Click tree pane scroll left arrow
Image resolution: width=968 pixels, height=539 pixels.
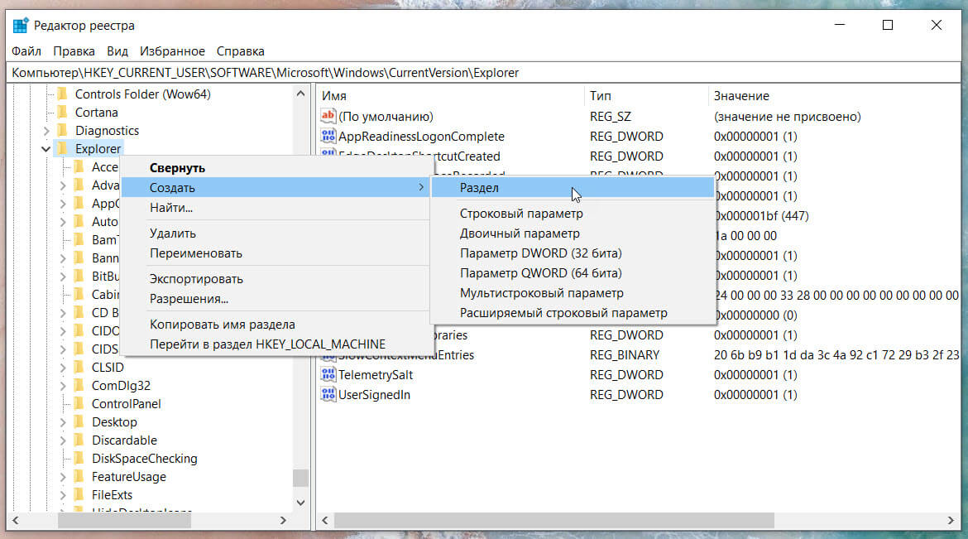16,521
